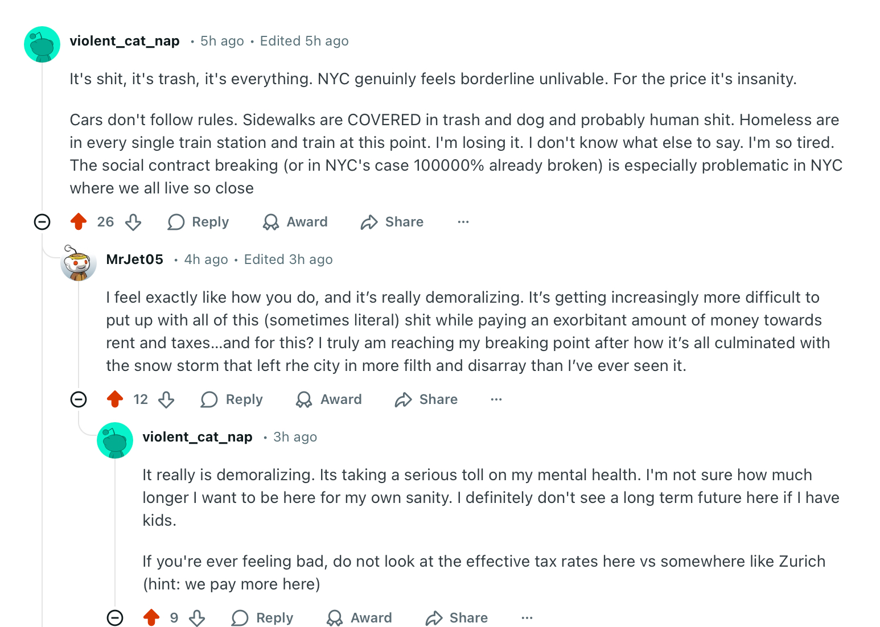Collapse the 3h ago violent_cat_nap reply

tap(115, 617)
